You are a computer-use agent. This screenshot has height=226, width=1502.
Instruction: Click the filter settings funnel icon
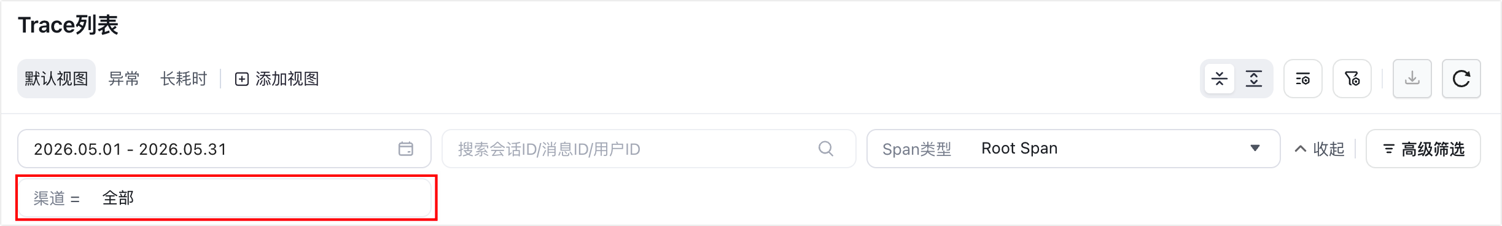tap(1352, 79)
